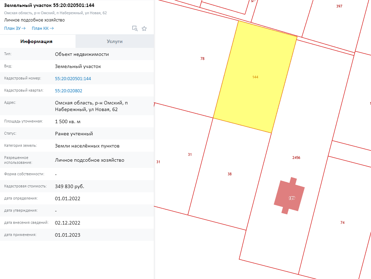Add parcel to favorites with star icon

[x=144, y=28]
